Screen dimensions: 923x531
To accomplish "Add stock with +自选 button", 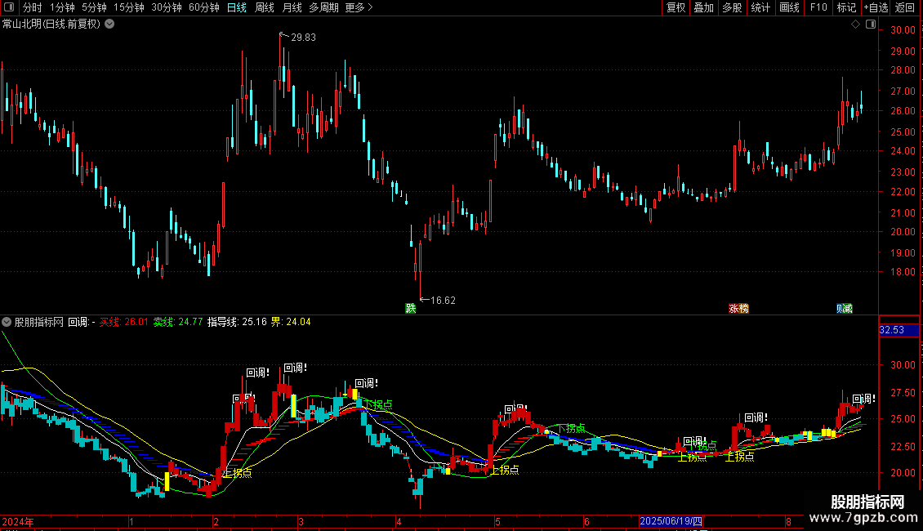I will tap(876, 7).
